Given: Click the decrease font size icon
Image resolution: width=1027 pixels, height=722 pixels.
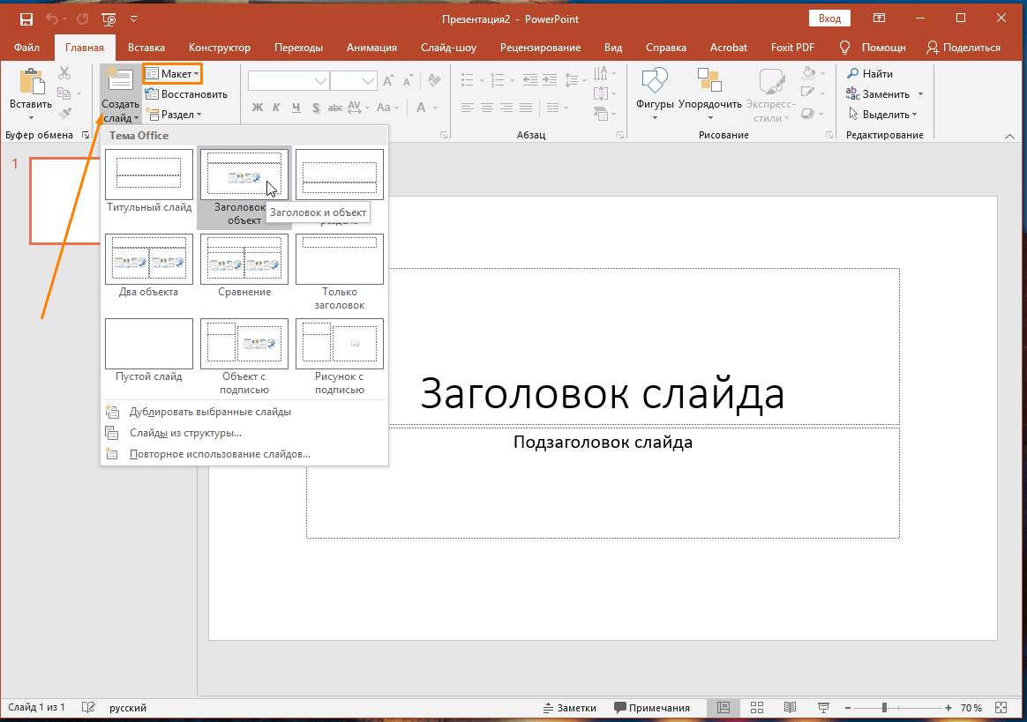Looking at the screenshot, I should click(x=408, y=80).
